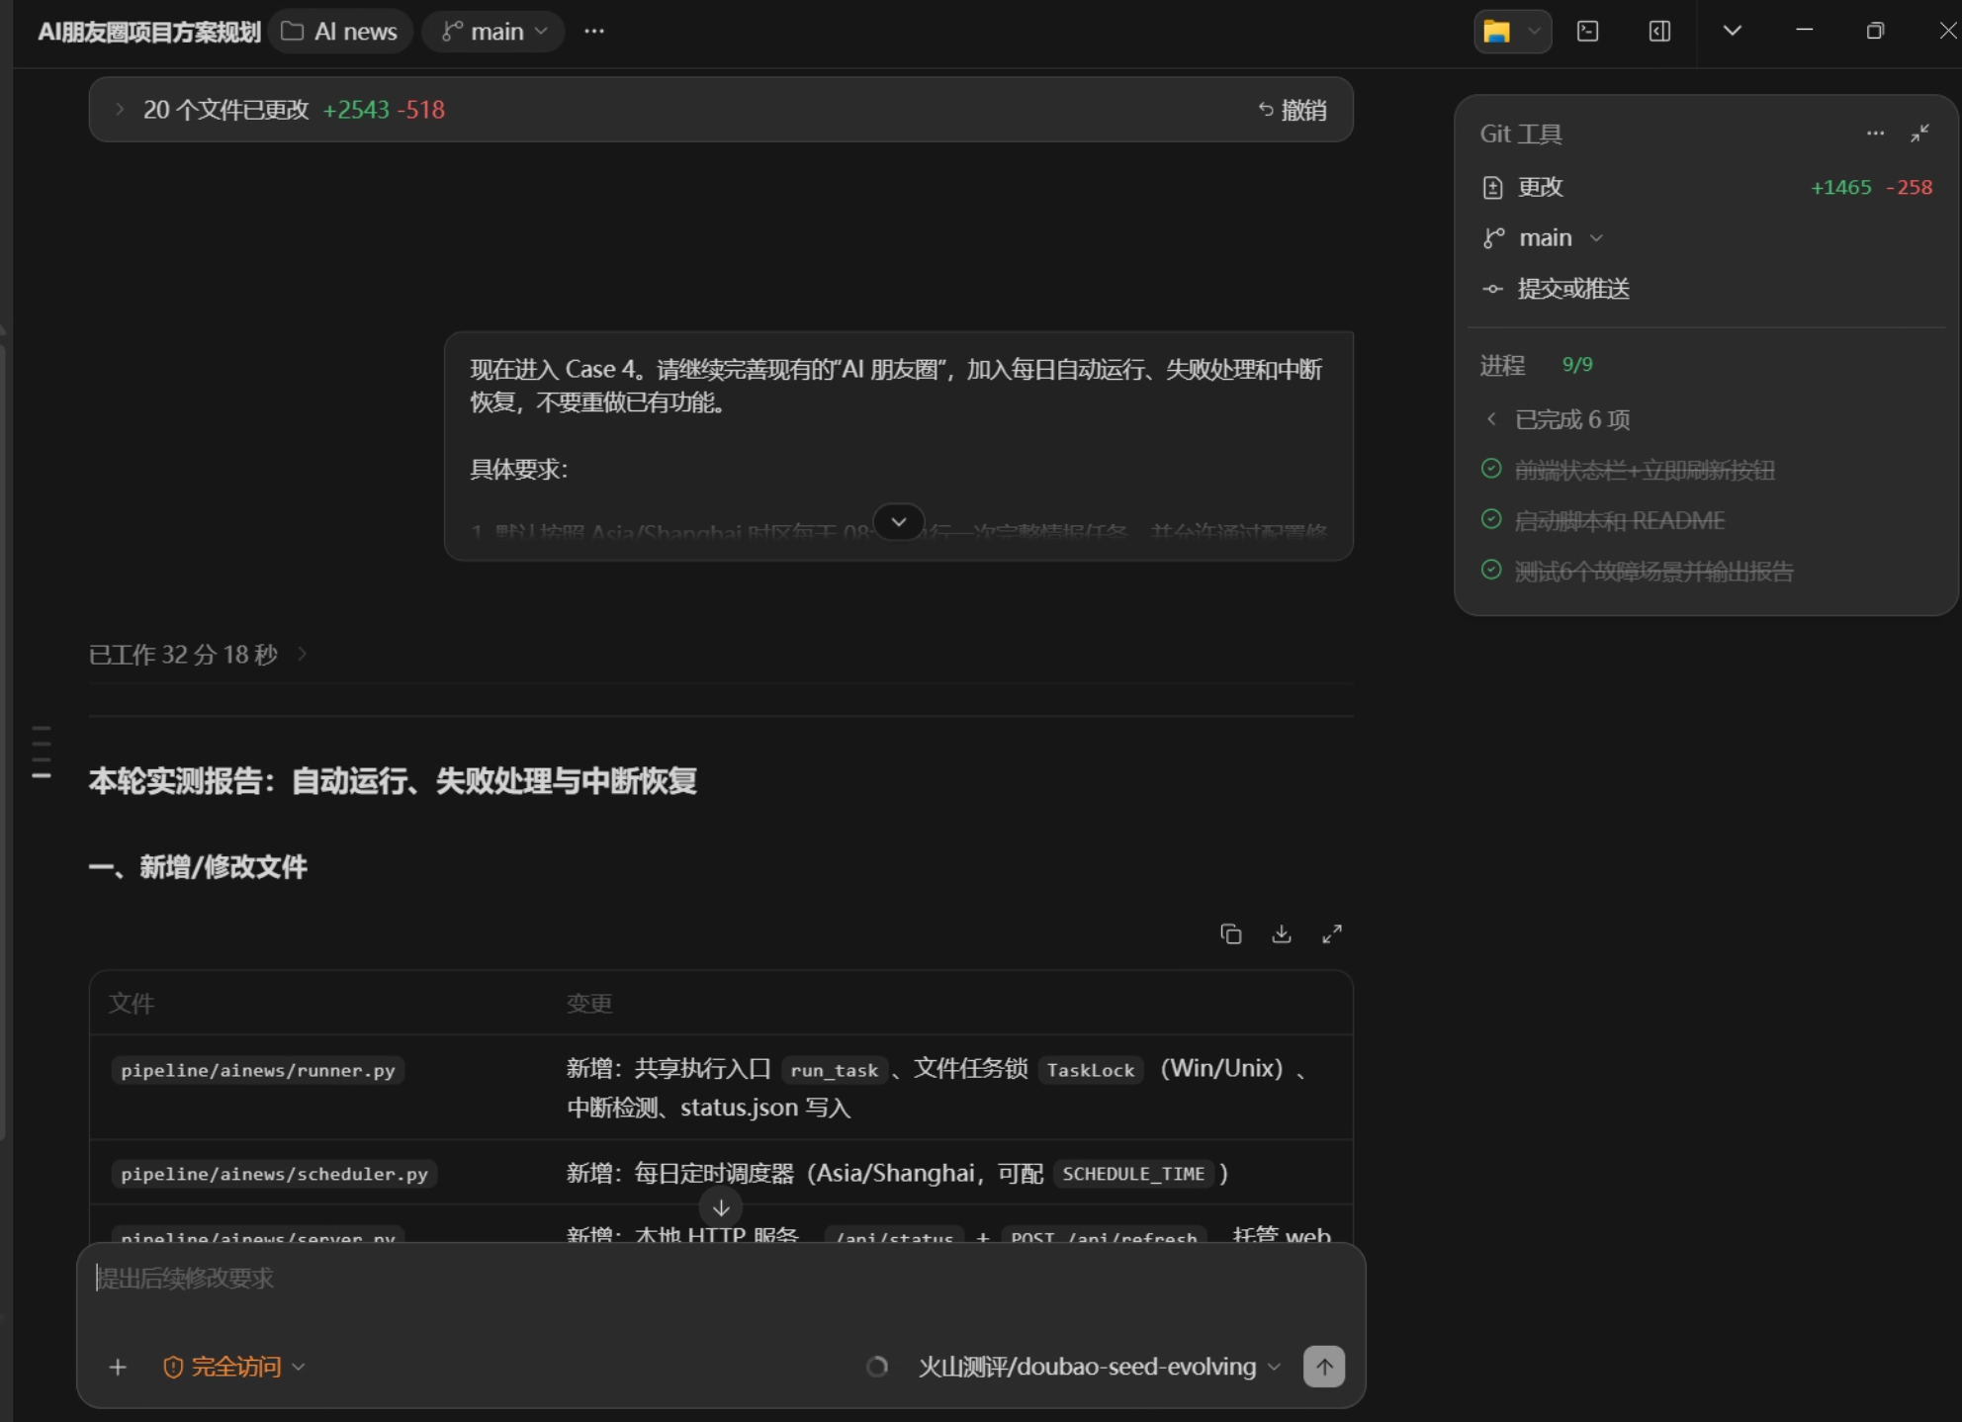
Task: Open the terminal panel icon
Action: click(1587, 32)
